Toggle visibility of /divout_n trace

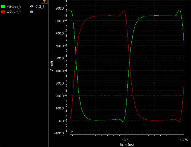tap(32, 12)
